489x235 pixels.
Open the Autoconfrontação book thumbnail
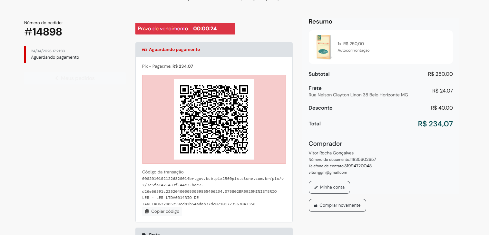coord(324,47)
